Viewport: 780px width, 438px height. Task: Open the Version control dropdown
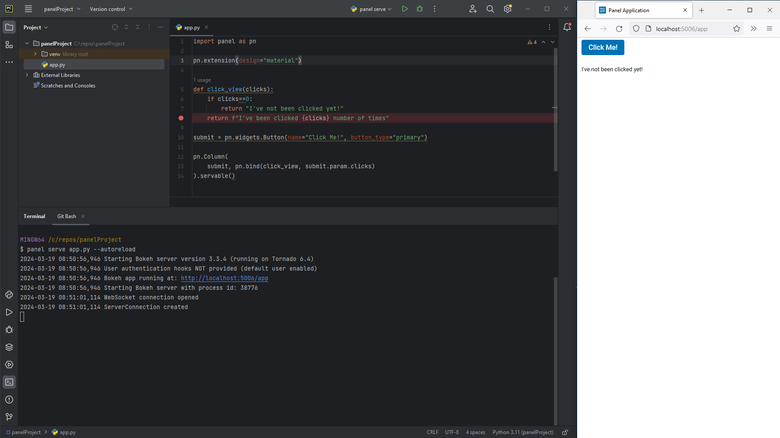click(111, 9)
